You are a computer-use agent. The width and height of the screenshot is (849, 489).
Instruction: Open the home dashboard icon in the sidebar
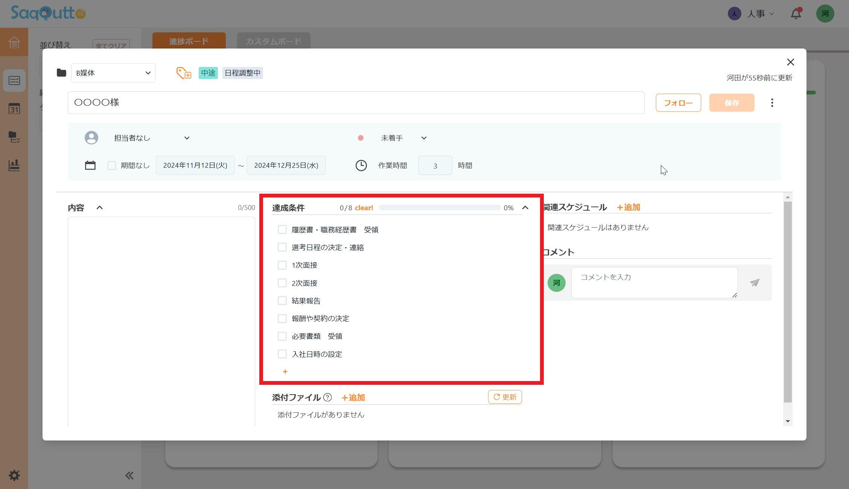point(14,43)
